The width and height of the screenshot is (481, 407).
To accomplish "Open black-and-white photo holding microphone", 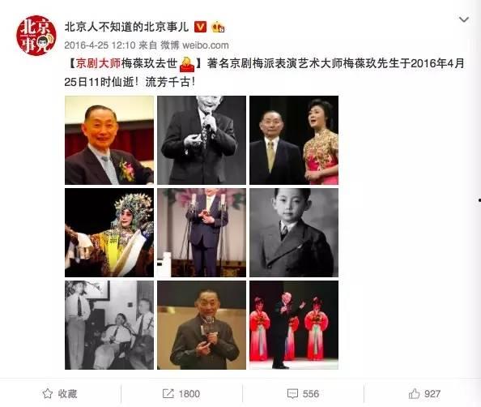I will (202, 140).
